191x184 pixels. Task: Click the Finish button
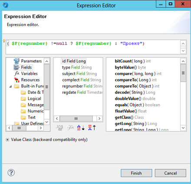tap(136, 173)
